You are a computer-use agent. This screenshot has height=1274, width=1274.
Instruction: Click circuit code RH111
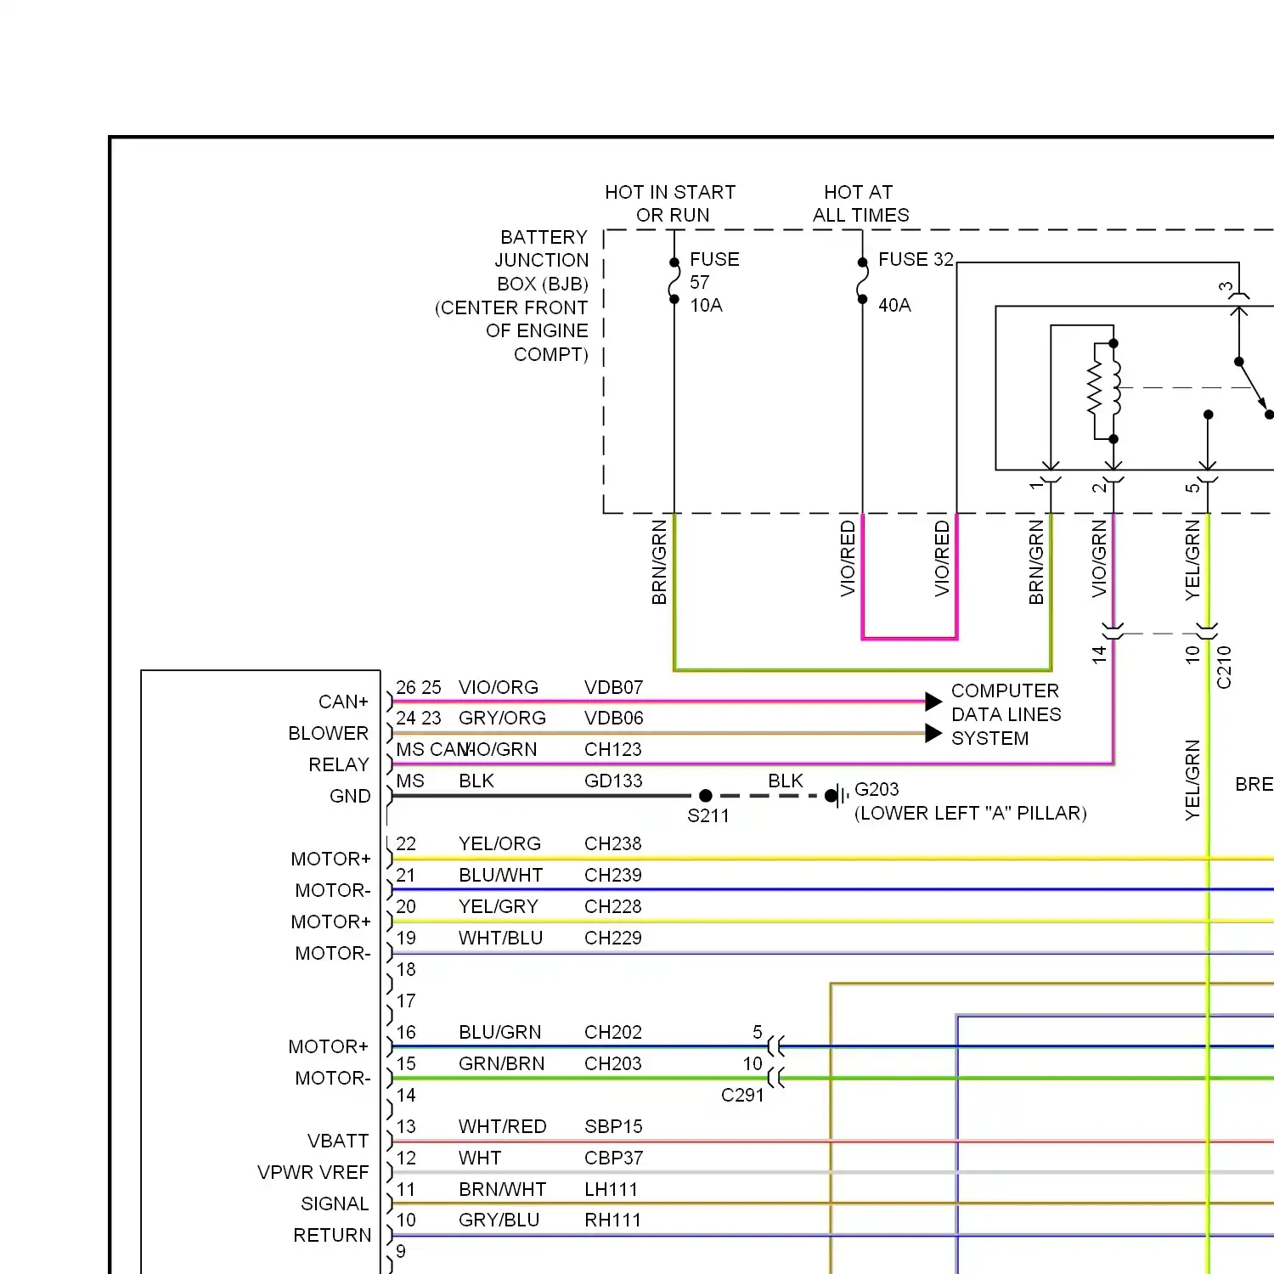click(612, 1220)
